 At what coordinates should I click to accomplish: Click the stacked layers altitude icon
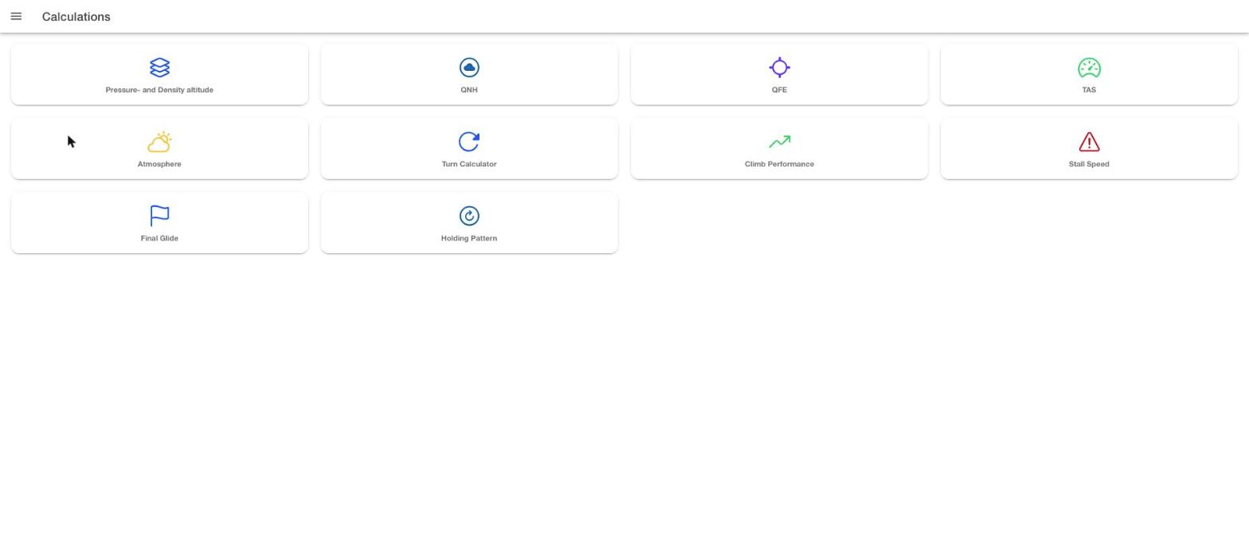(159, 68)
